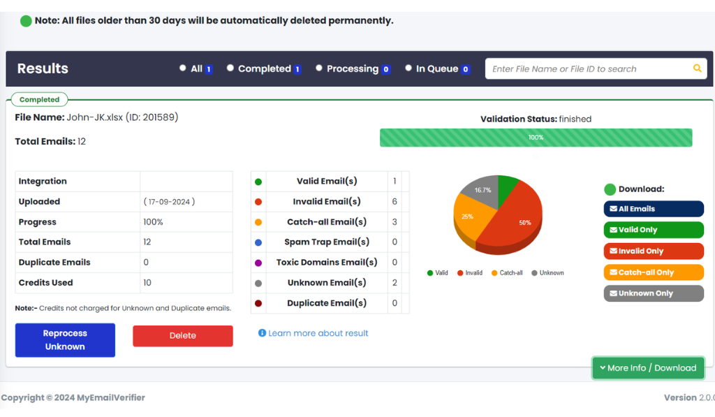Click the All count badge 1

point(208,69)
